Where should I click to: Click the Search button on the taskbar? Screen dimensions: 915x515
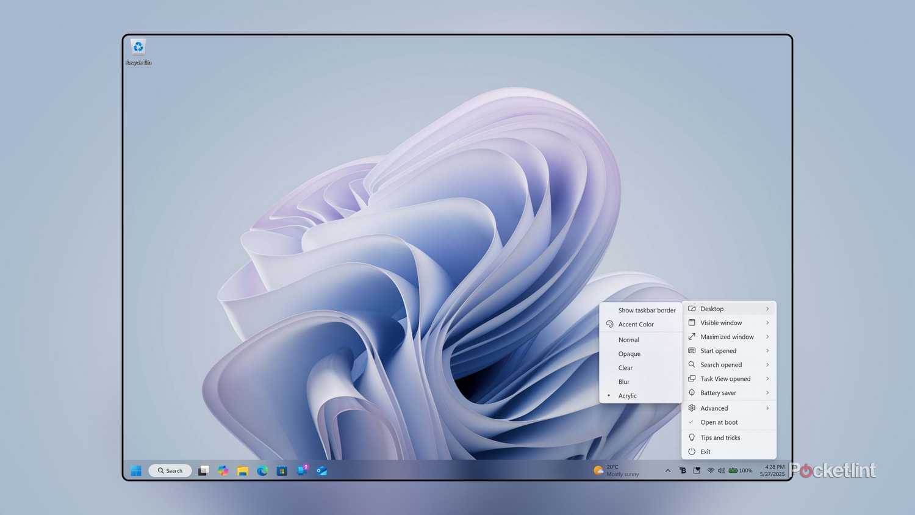(170, 470)
